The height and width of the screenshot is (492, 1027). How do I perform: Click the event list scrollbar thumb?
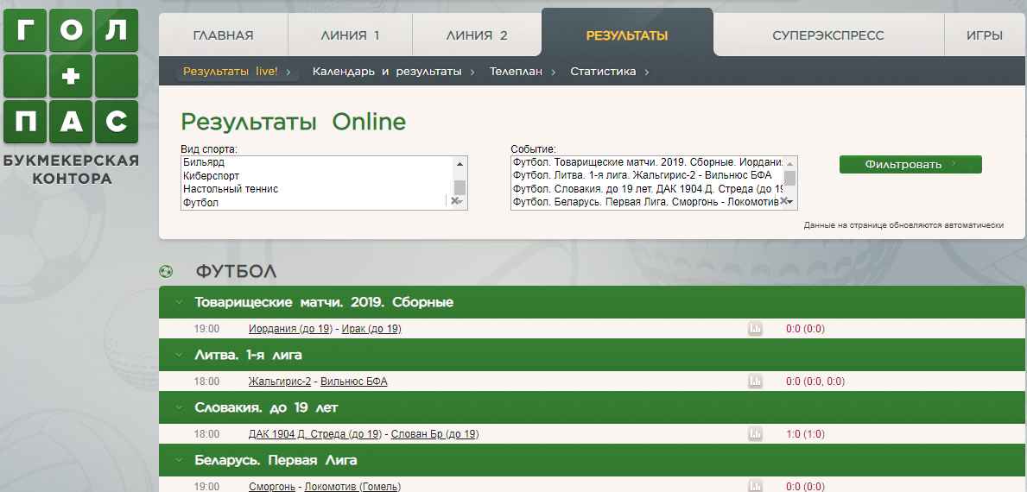pos(789,179)
